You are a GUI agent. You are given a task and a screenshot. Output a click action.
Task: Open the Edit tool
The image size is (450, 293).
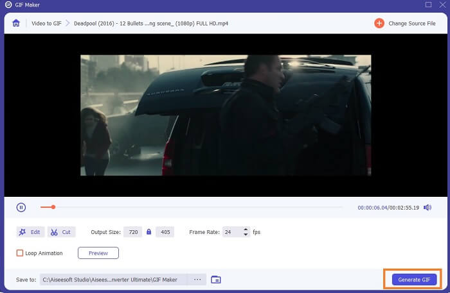point(30,231)
